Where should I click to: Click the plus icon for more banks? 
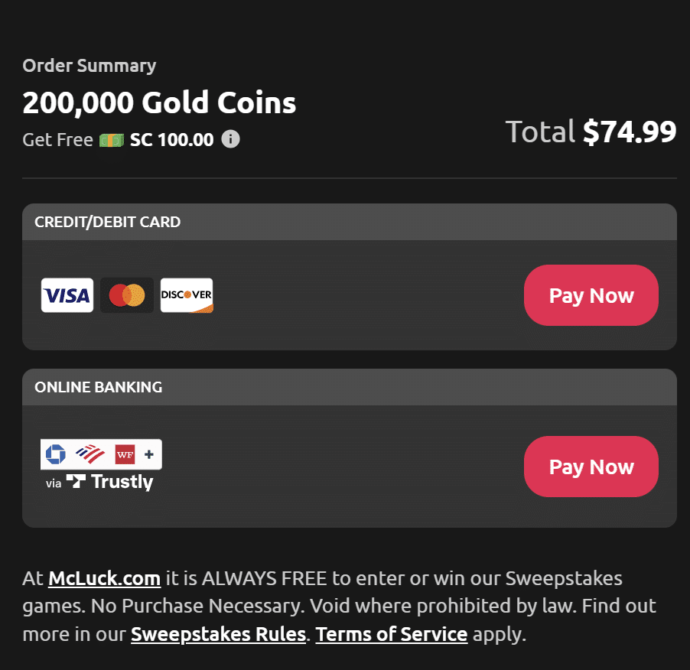pos(149,454)
